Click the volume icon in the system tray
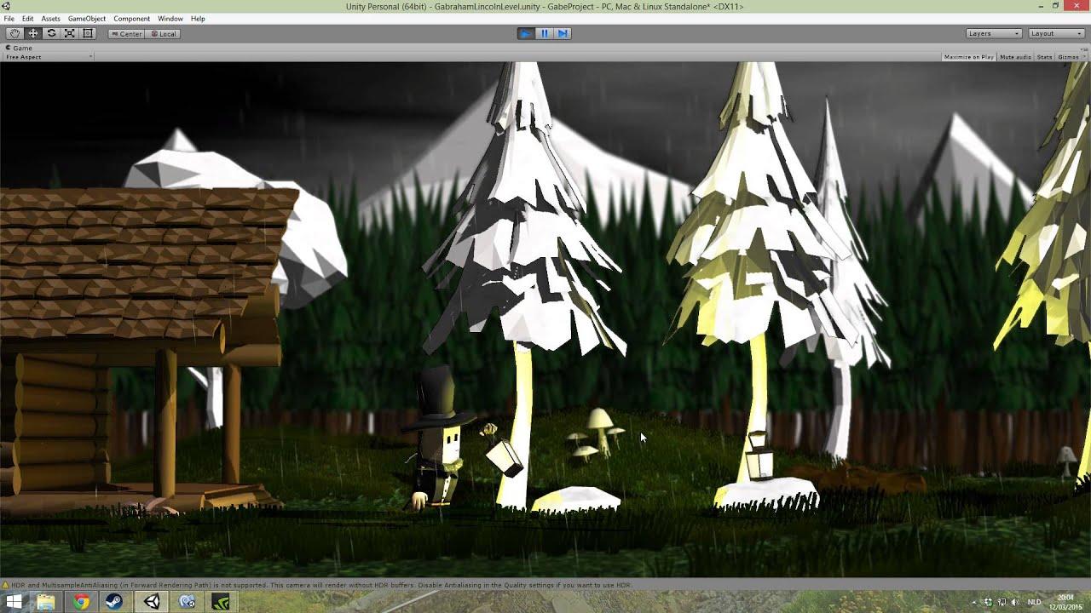The image size is (1091, 613). 1015,602
